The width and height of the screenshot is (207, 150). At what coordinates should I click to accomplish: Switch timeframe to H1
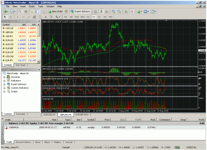coord(88,17)
